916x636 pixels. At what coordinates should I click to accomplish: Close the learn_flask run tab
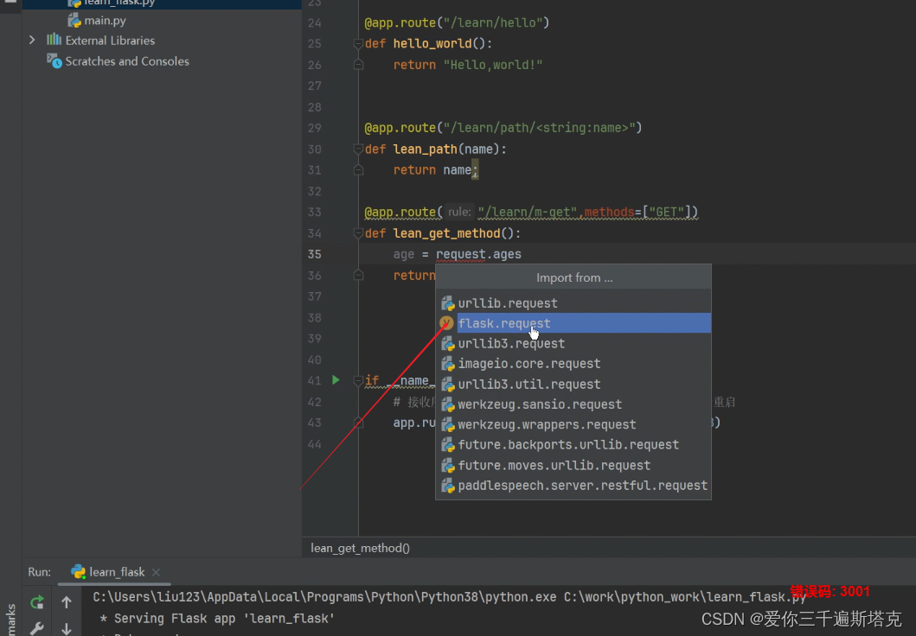click(156, 571)
